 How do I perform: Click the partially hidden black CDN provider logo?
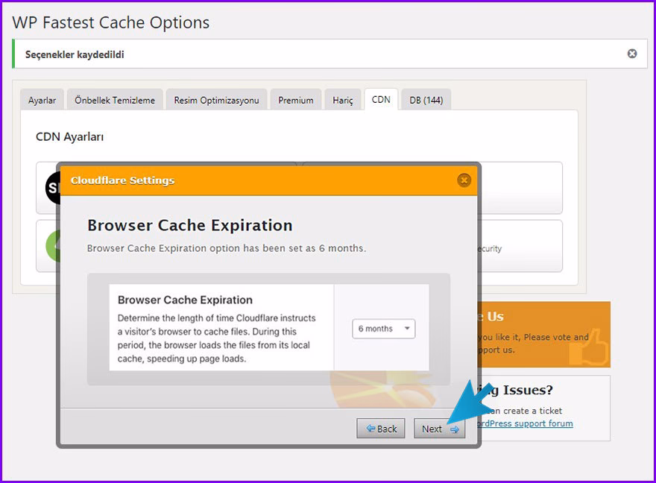pos(53,188)
